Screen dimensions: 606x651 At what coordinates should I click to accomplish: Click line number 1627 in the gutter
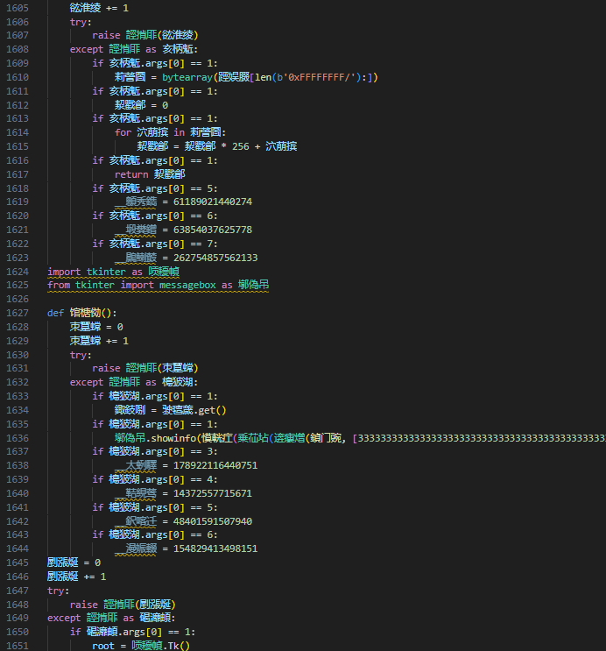tap(18, 313)
